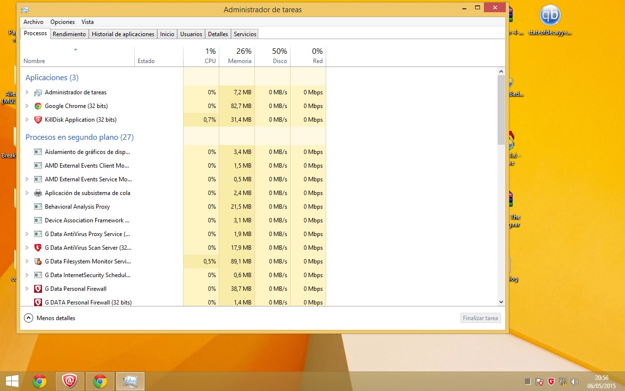The image size is (625, 391).
Task: Switch to the Inicio tab
Action: coord(167,34)
